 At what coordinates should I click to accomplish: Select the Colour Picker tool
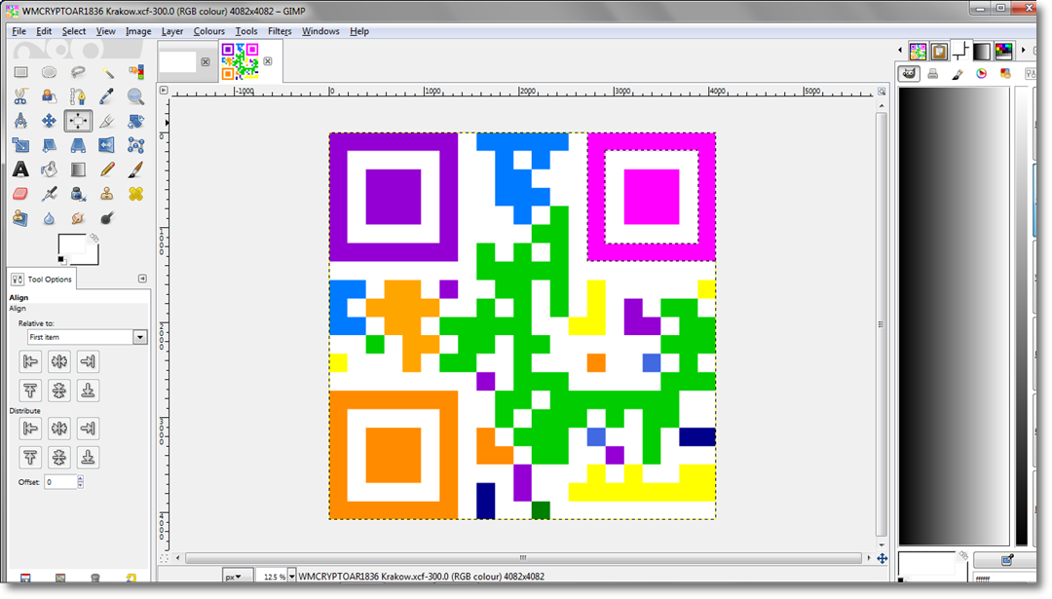(x=107, y=96)
